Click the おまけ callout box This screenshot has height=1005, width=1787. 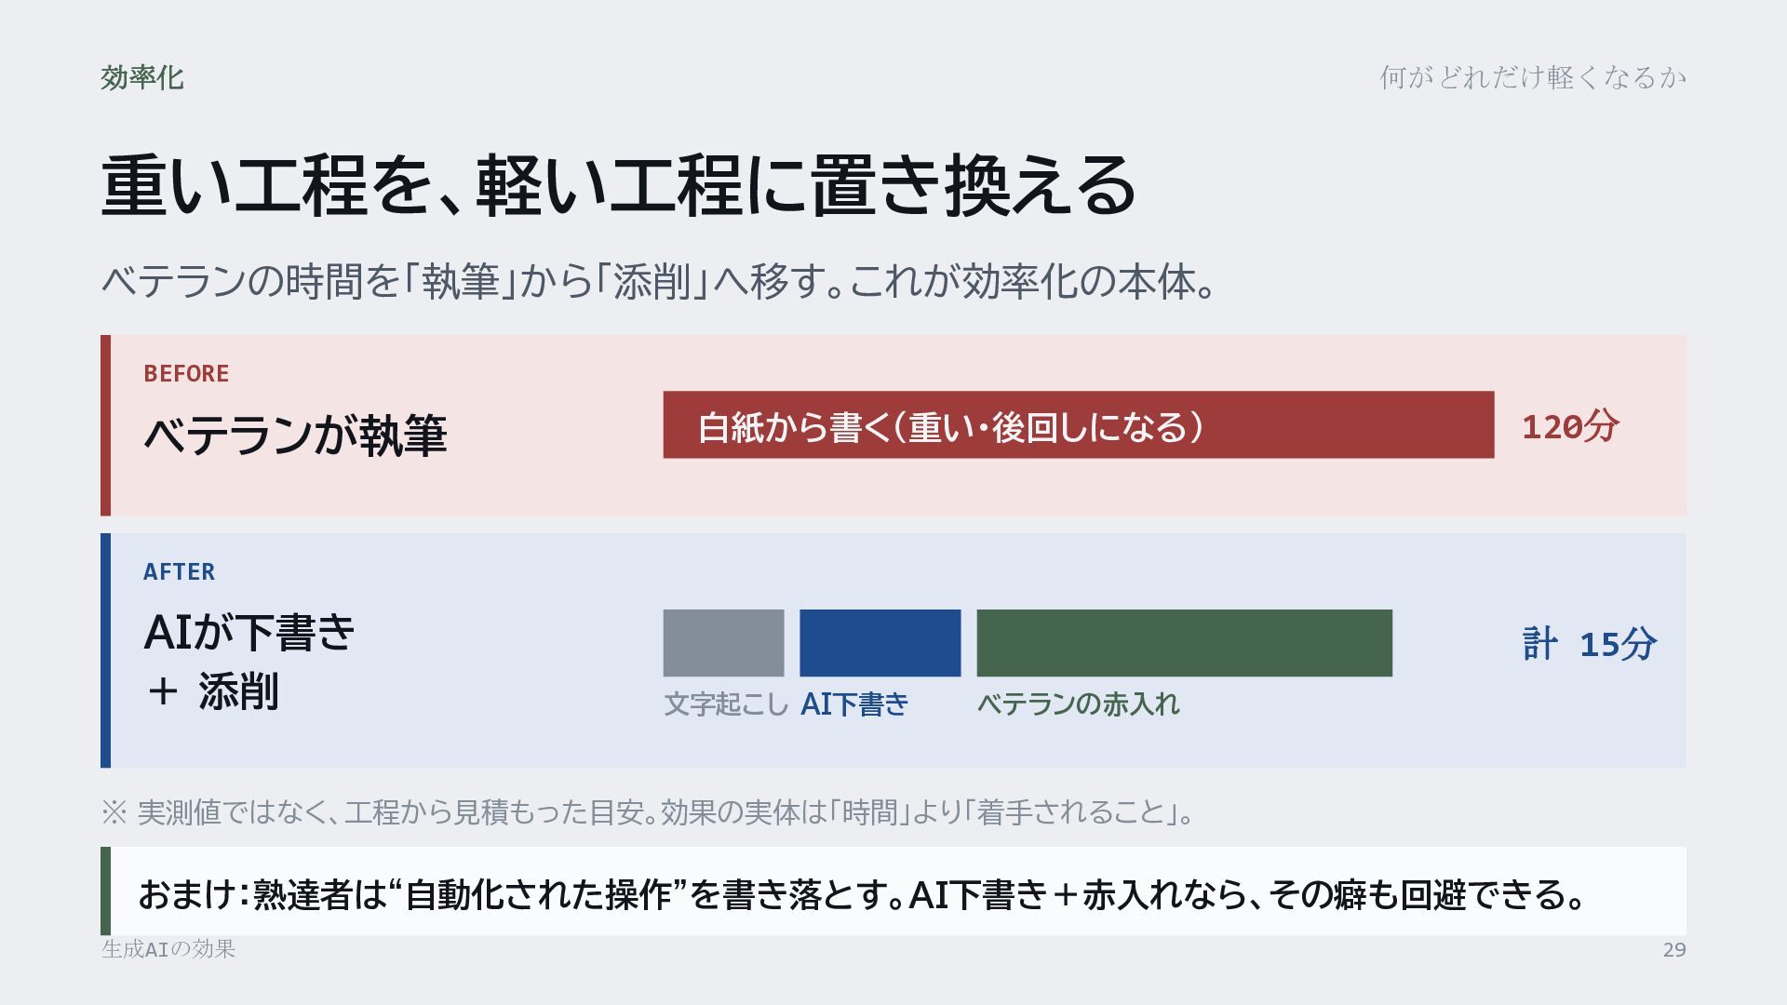coord(893,891)
